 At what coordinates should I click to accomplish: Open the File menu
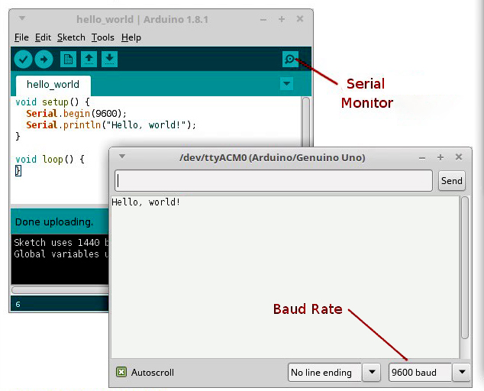21,37
